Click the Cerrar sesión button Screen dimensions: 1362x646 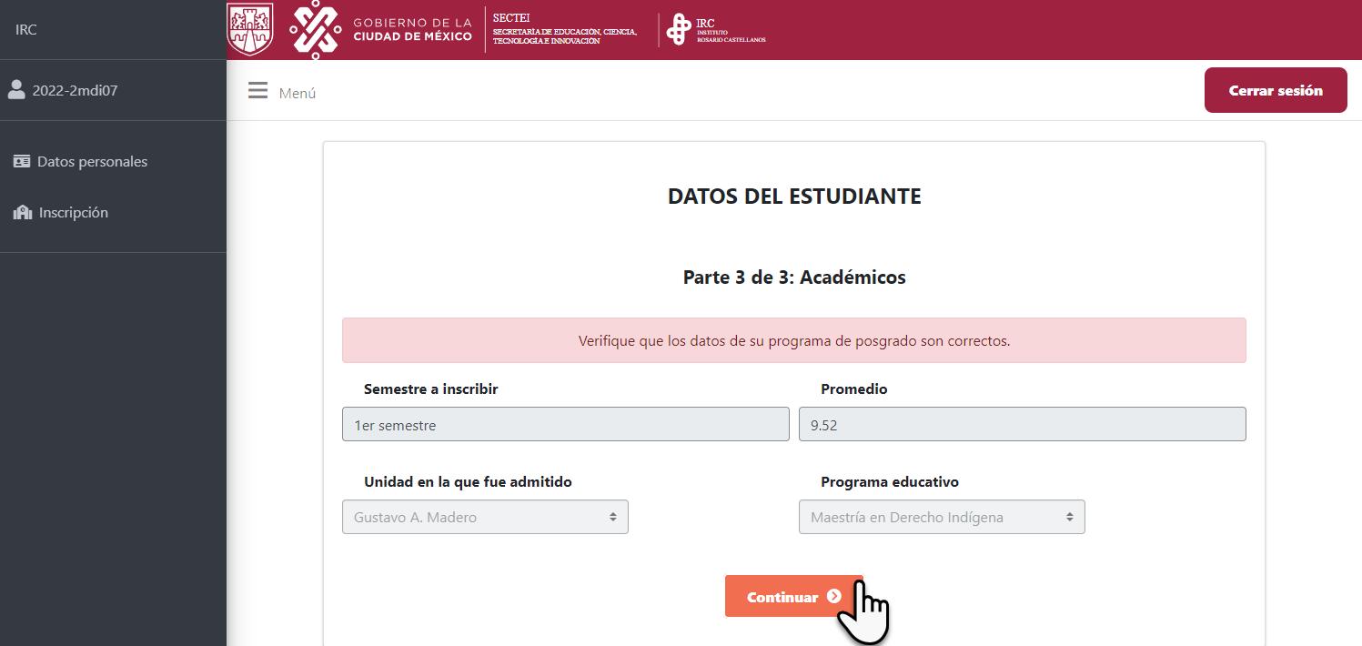[x=1276, y=90]
